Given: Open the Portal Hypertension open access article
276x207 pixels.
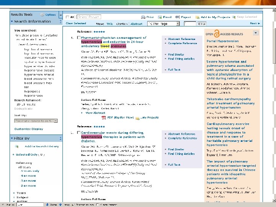Looking at the screenshot, I should click(x=223, y=41).
